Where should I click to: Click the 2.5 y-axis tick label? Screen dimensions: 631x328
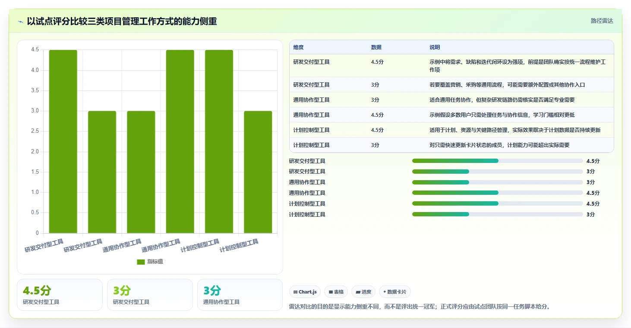[x=35, y=131]
